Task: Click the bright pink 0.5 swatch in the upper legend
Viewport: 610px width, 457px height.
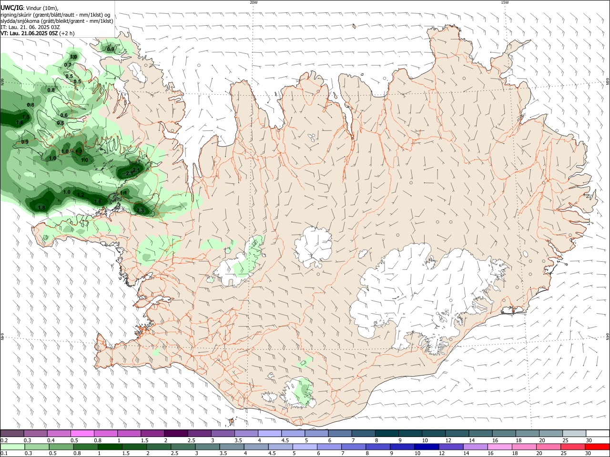Action: [x=82, y=433]
